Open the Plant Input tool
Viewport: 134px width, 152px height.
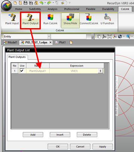pyautogui.click(x=12, y=19)
